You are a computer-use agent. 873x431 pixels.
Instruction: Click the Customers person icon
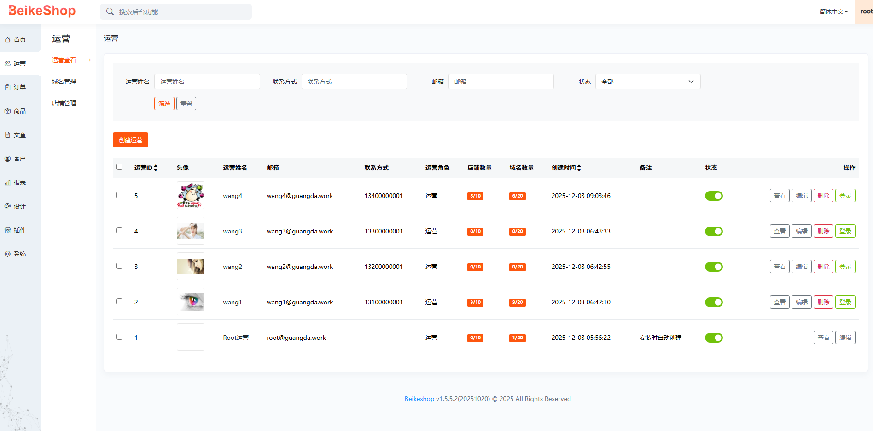click(7, 159)
